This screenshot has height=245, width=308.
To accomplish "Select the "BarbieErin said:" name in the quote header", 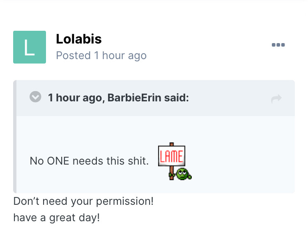I will click(x=148, y=98).
